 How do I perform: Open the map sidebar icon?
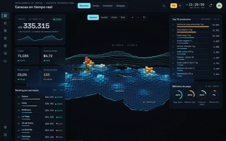point(5,23)
